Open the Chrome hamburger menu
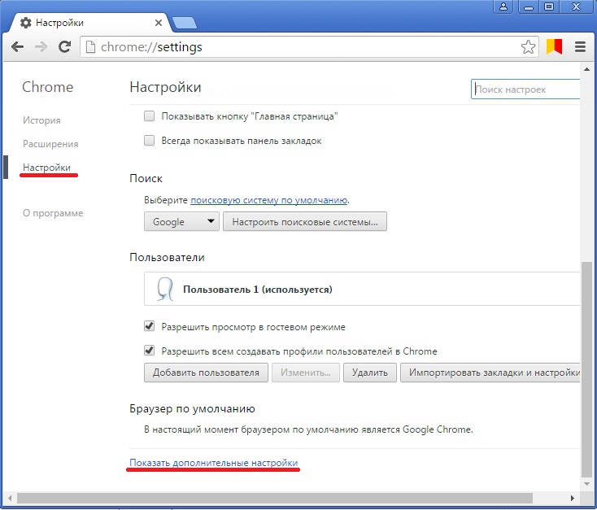This screenshot has height=510, width=597. [580, 47]
